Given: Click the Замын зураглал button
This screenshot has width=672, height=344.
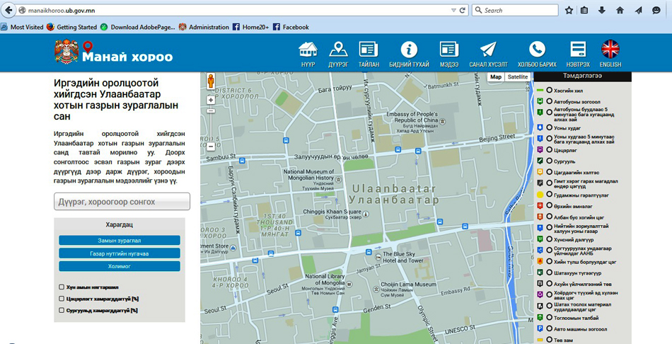Looking at the screenshot, I should coord(120,240).
